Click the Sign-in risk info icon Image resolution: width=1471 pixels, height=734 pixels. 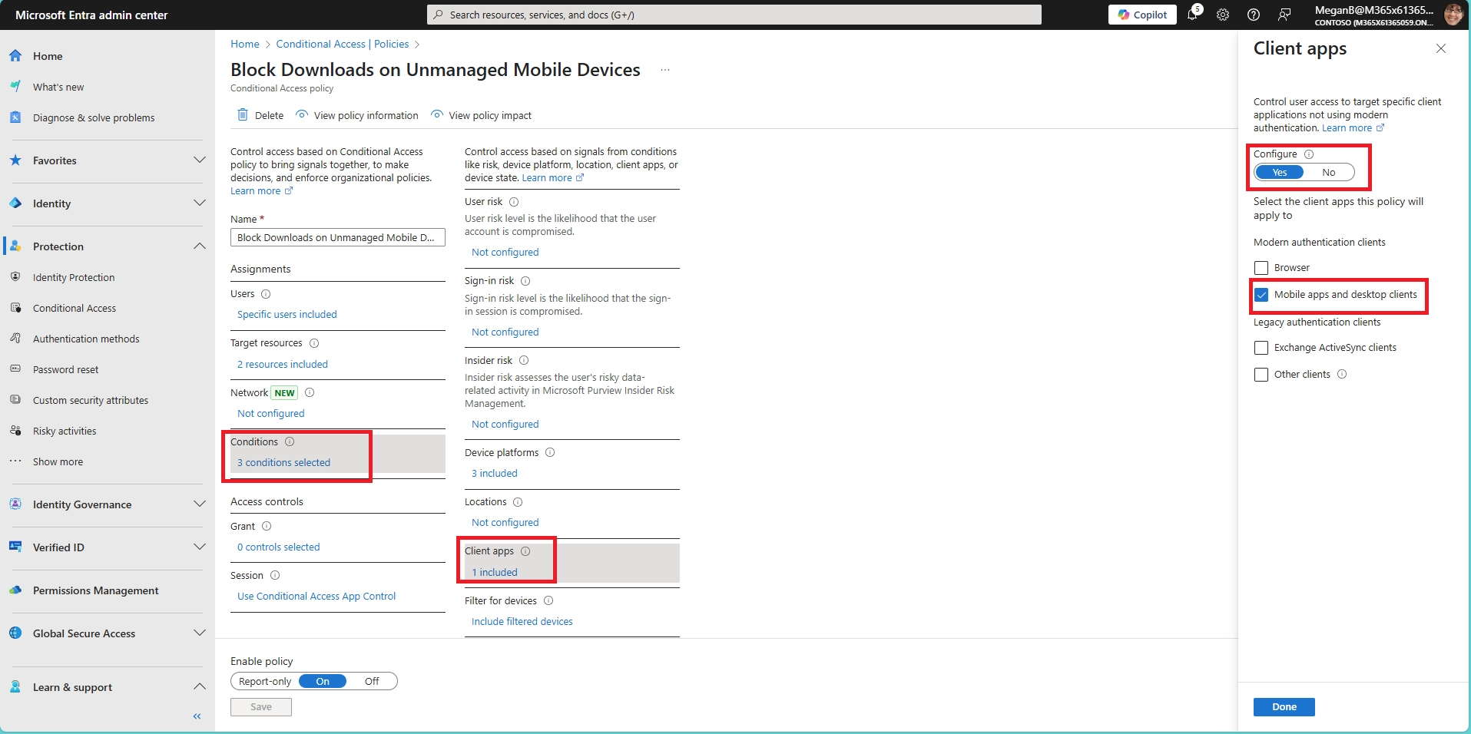click(x=525, y=281)
